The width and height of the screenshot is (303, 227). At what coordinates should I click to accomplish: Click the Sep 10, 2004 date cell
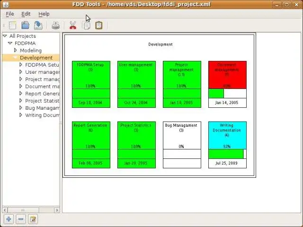coord(91,103)
